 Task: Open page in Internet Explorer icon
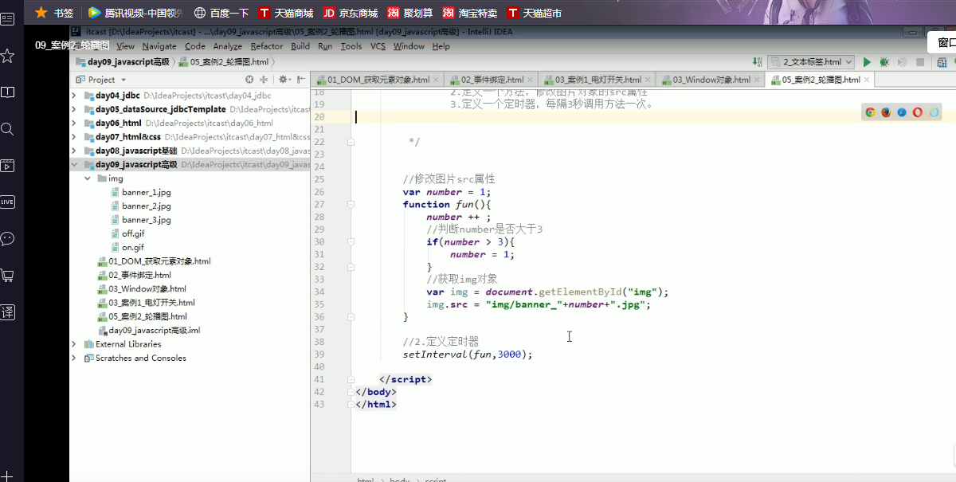tap(934, 113)
